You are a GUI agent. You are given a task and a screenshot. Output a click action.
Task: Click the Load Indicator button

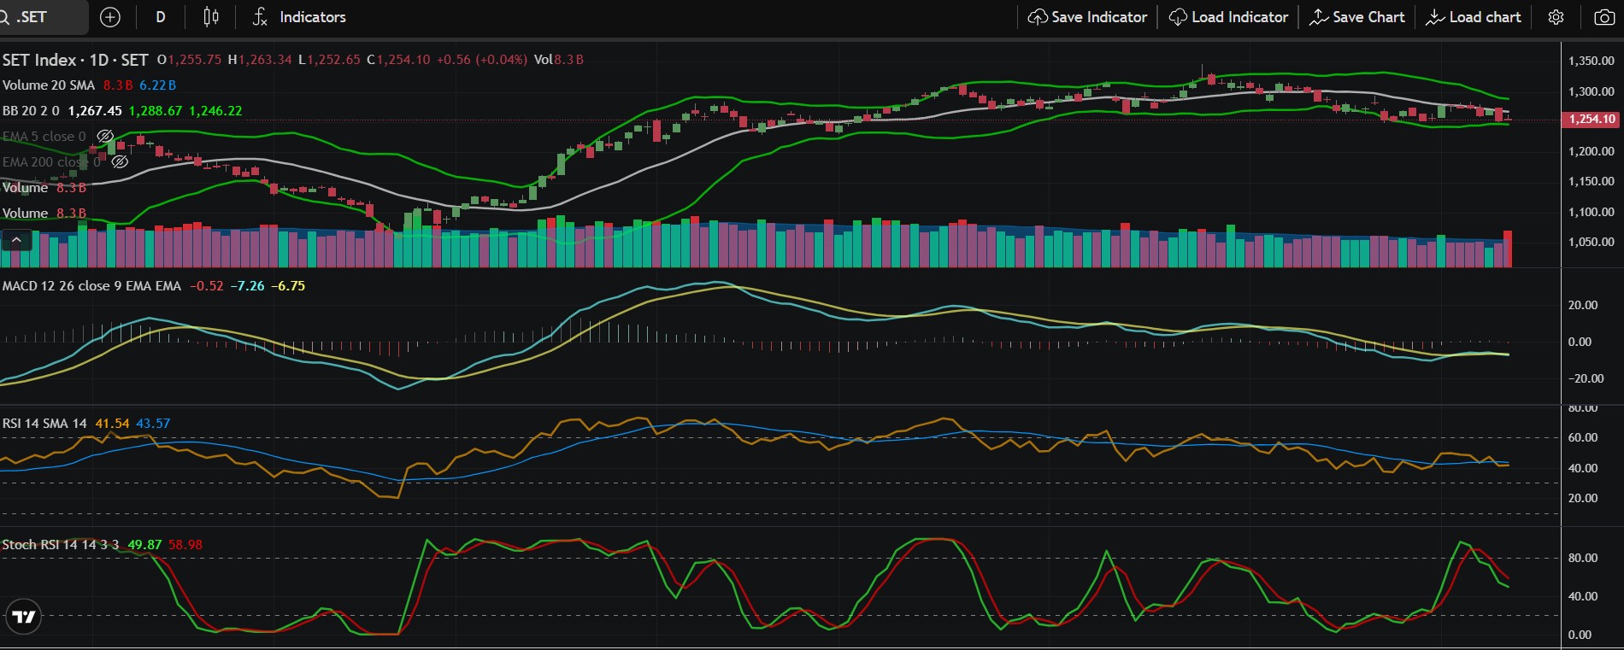(1228, 17)
